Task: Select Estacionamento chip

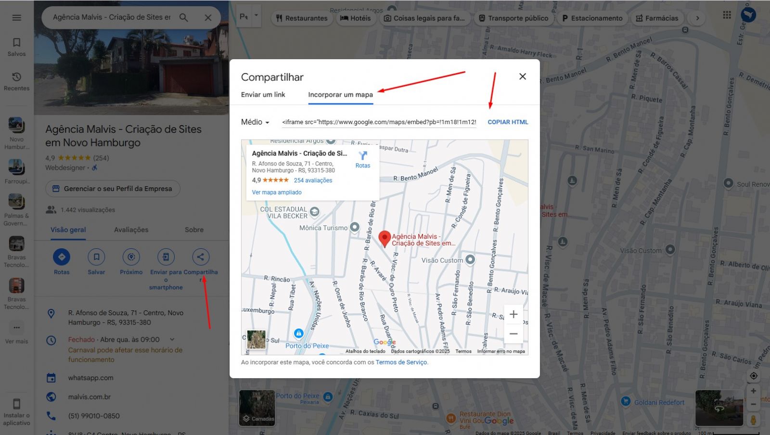Action: pos(592,18)
